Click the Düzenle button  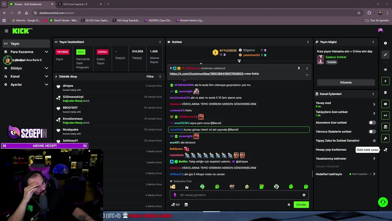[346, 83]
